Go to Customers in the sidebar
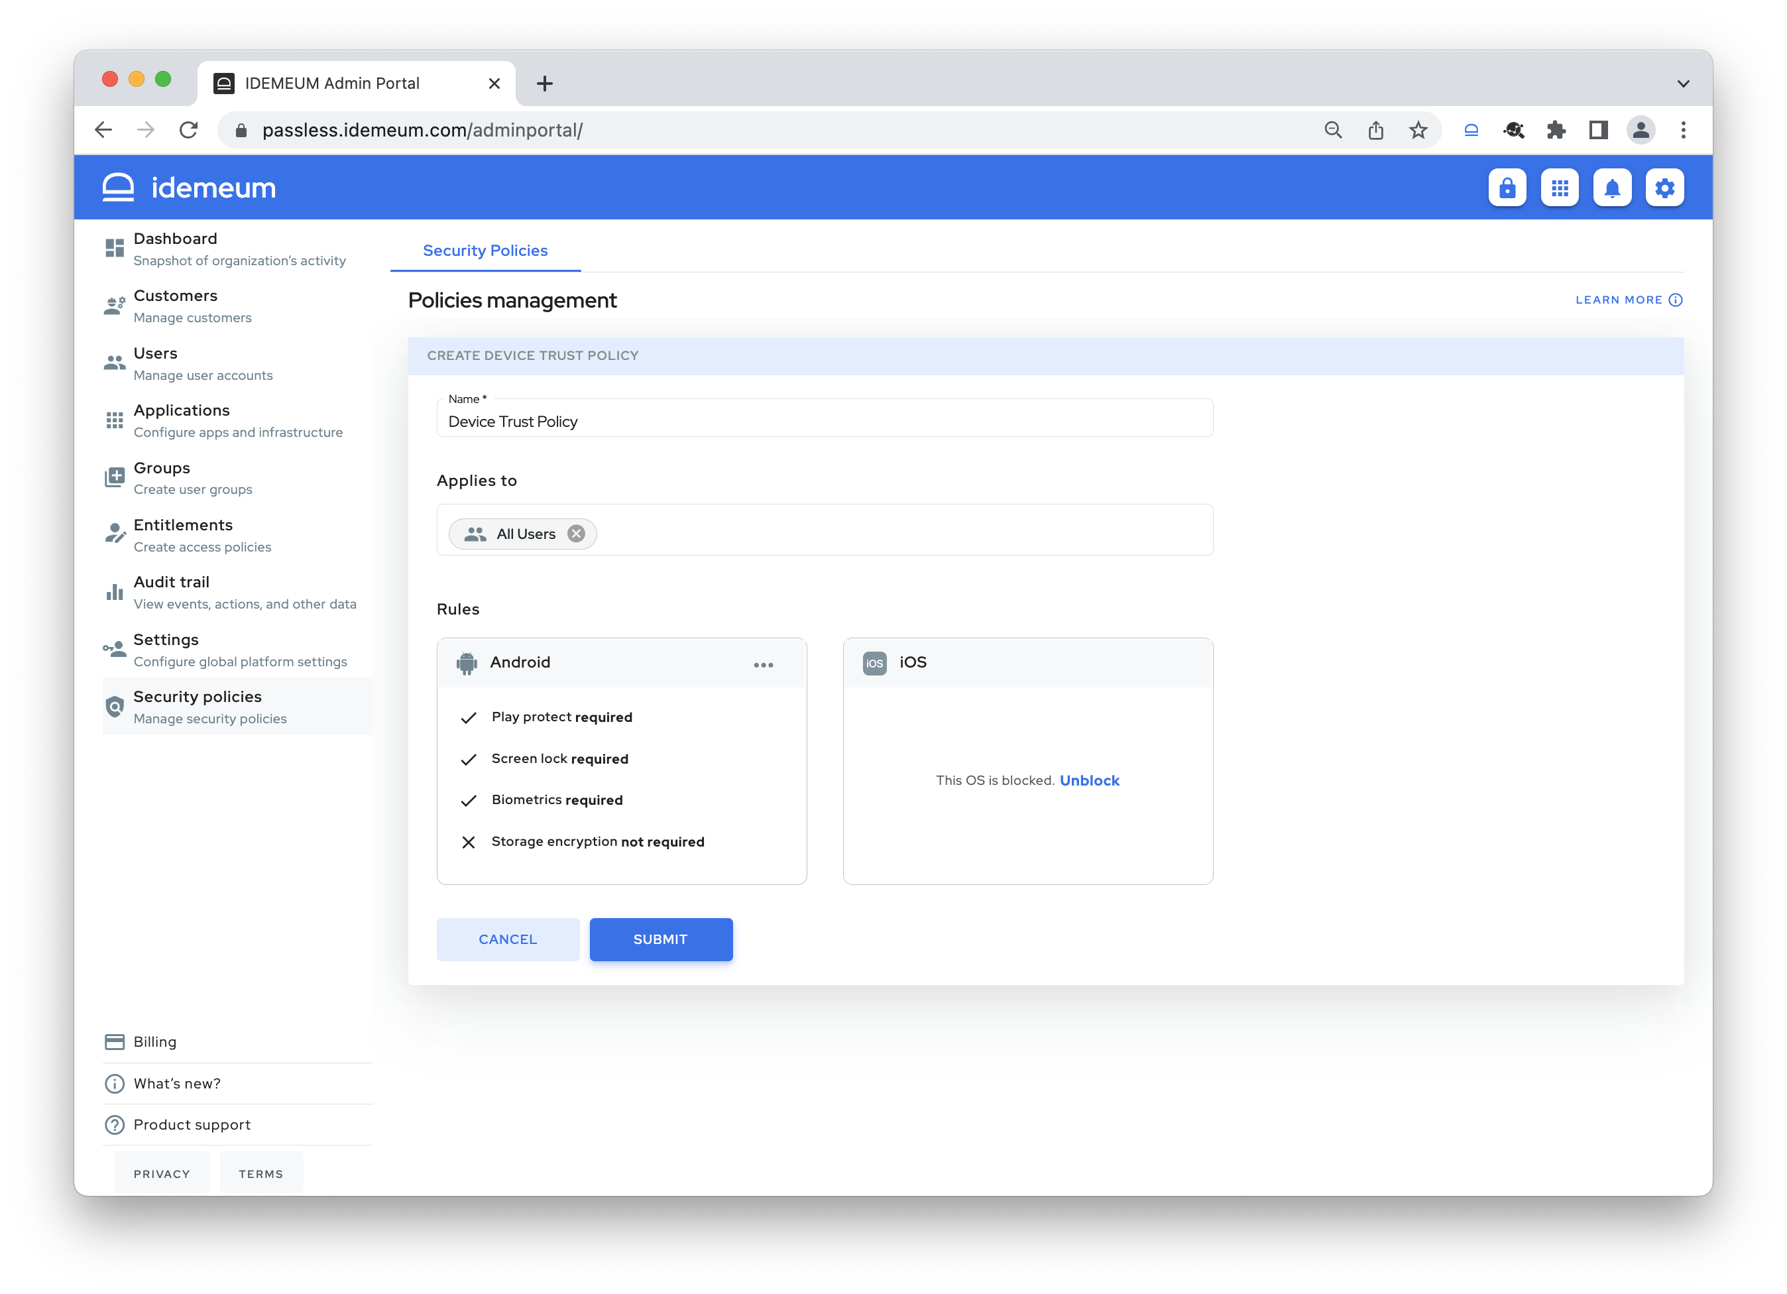 (237, 306)
